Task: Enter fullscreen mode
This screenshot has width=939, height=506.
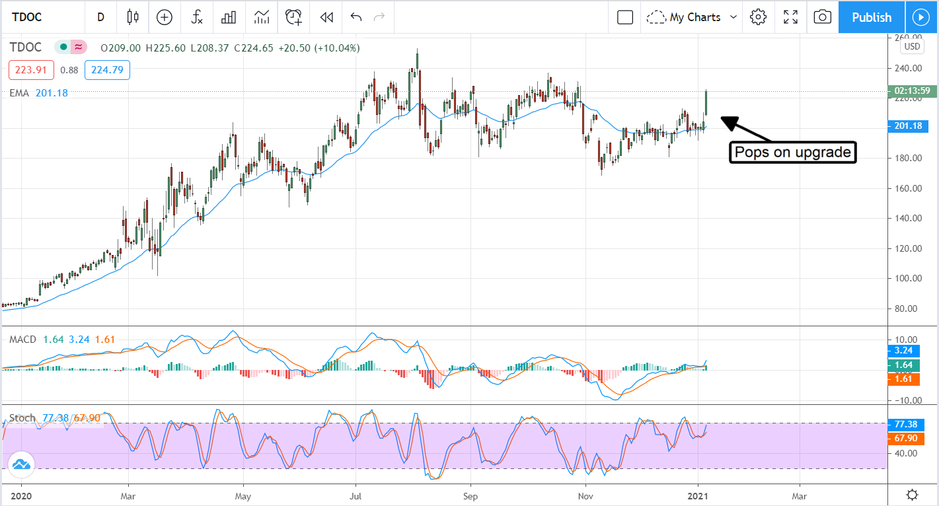Action: pyautogui.click(x=790, y=17)
